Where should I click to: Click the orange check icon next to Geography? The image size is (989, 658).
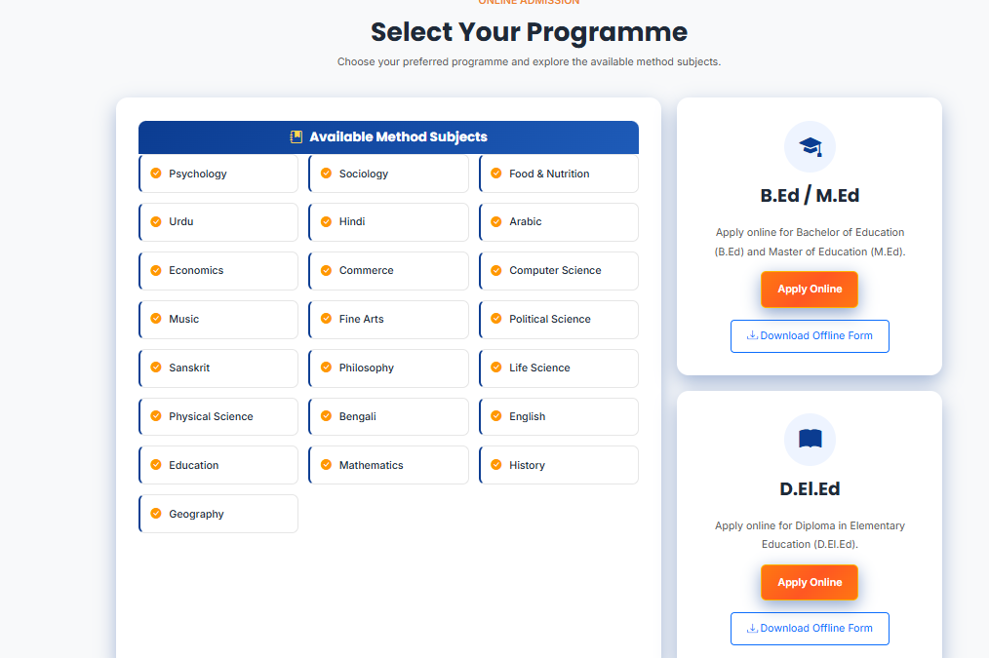(156, 514)
